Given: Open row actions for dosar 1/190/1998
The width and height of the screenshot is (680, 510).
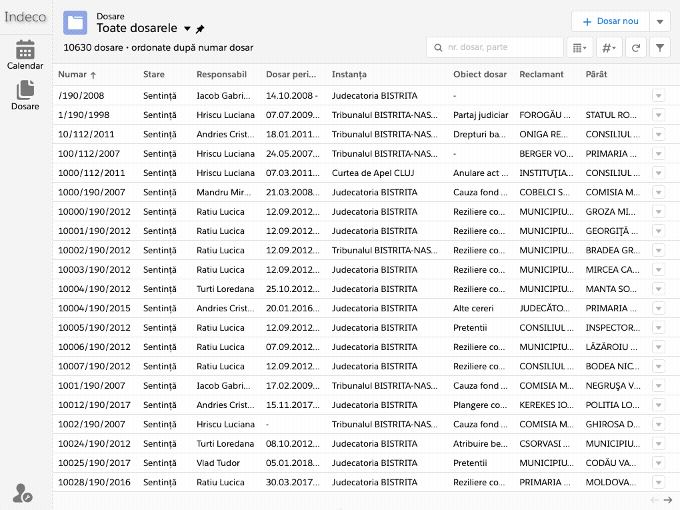Looking at the screenshot, I should pos(659,115).
